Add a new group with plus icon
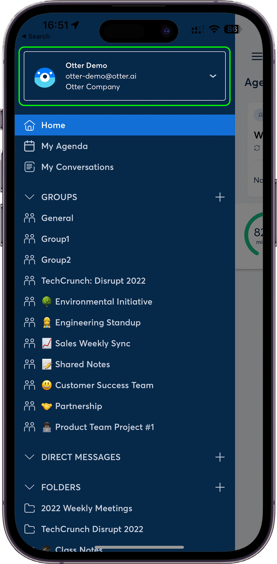The height and width of the screenshot is (564, 277). point(220,197)
